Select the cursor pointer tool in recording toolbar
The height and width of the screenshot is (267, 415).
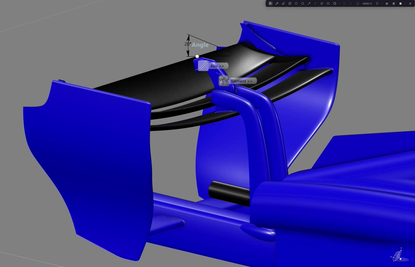(270, 3)
